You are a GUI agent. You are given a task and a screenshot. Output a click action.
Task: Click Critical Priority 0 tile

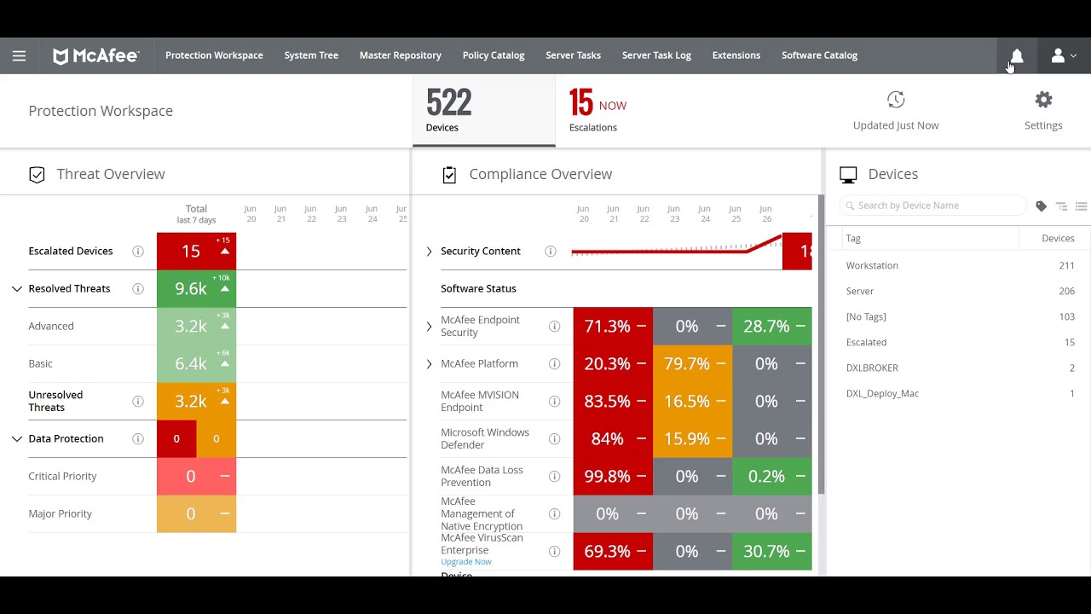[x=196, y=477]
